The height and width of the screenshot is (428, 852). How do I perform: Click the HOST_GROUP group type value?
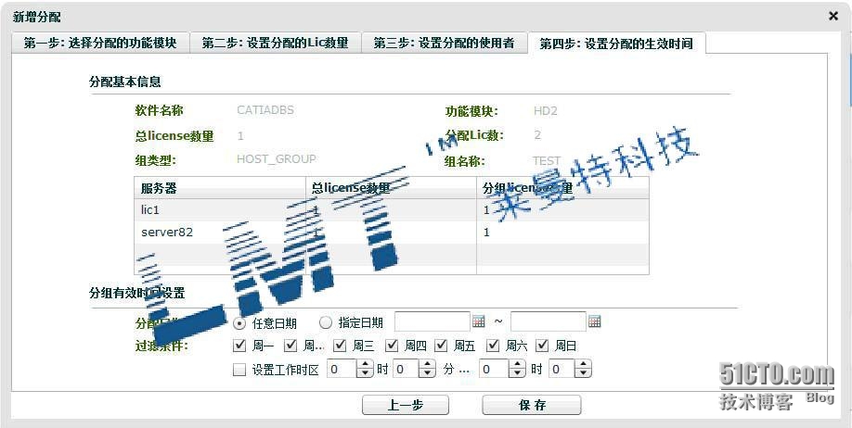point(276,159)
